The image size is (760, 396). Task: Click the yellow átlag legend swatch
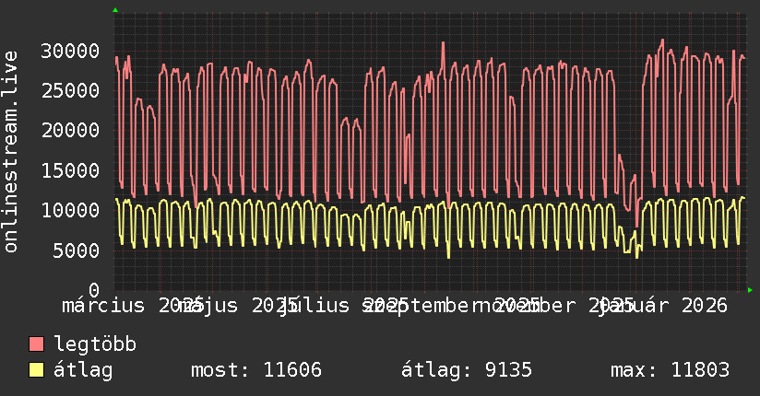click(x=36, y=370)
